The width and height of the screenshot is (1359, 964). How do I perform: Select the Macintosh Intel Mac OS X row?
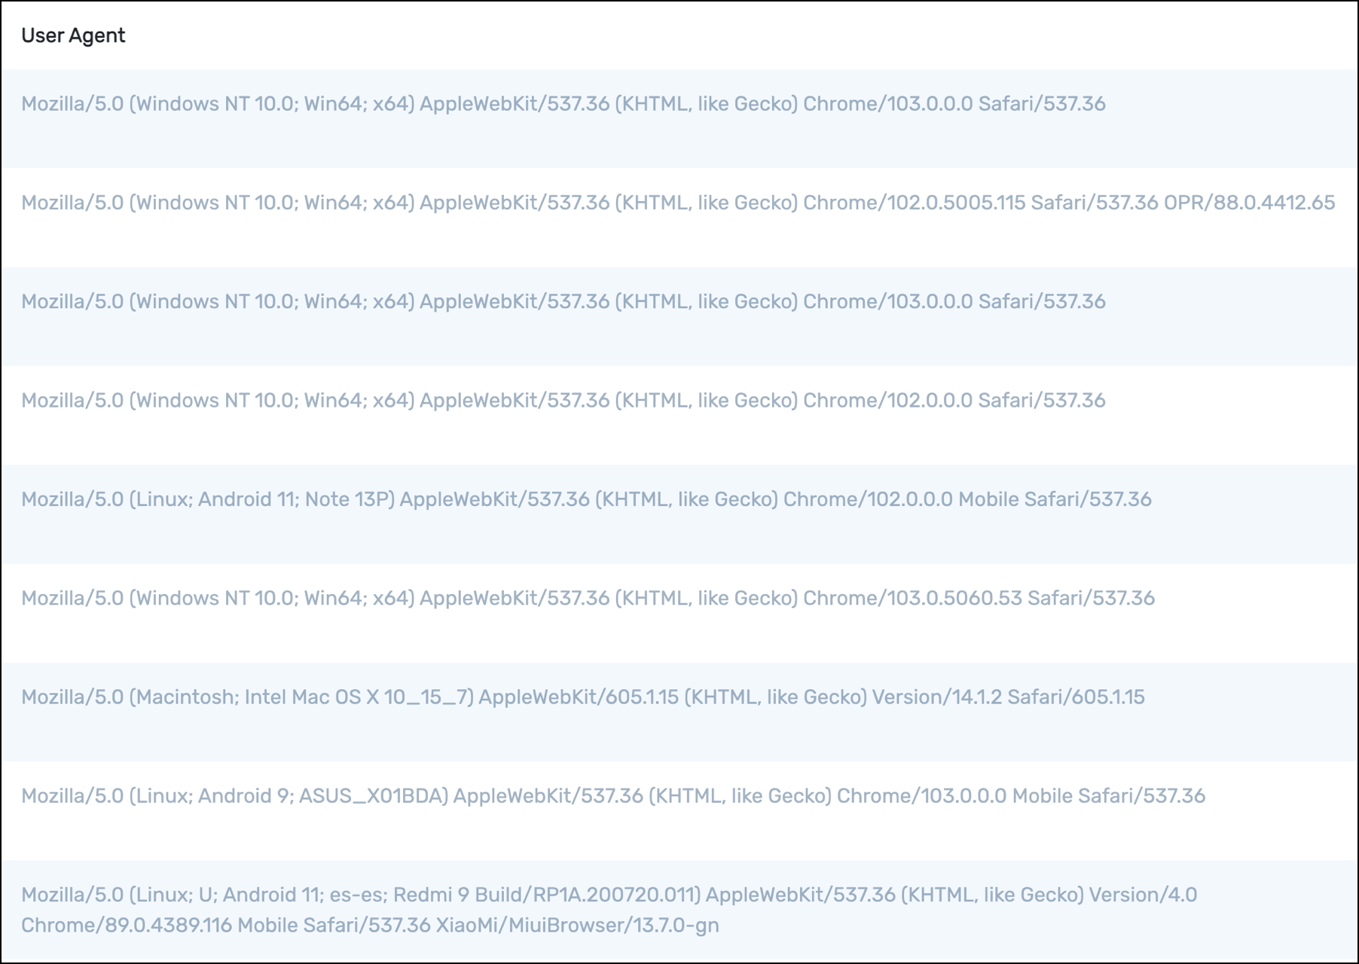coord(679,712)
